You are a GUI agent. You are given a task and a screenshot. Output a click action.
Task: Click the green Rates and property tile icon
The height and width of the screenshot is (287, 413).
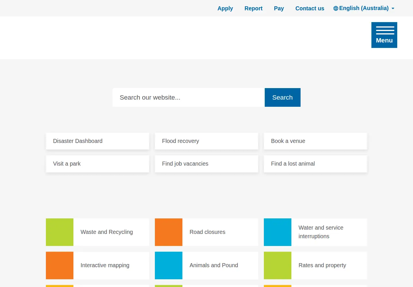[x=278, y=265]
